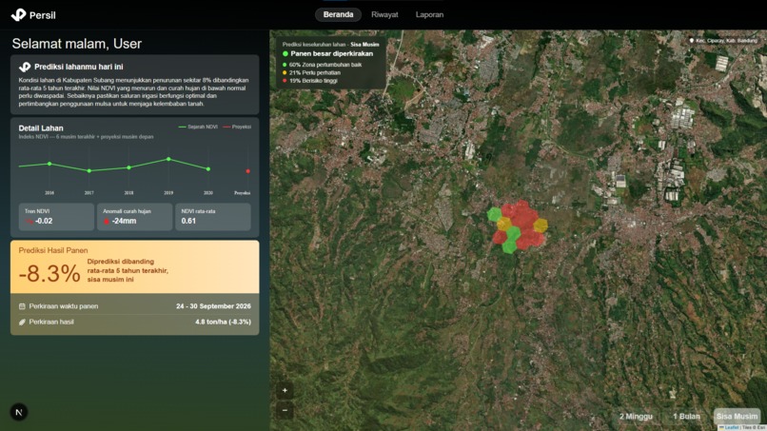Screen dimensions: 767x431
Task: Click the Detail Lahan heading
Action: click(41, 128)
